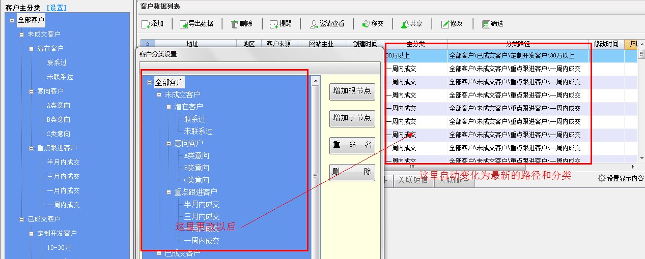
Task: Open 设置显示内容 gear settings
Action: (601, 178)
